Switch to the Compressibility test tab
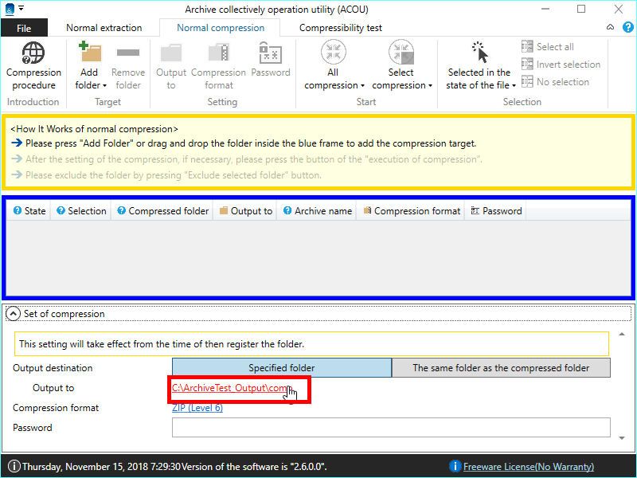Viewport: 637px width, 478px height. (x=340, y=28)
